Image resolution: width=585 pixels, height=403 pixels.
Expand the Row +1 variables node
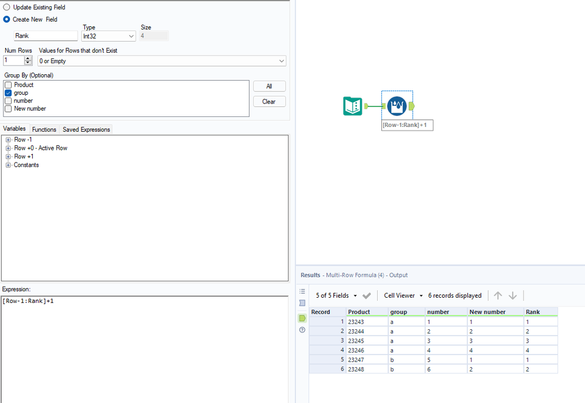point(8,157)
